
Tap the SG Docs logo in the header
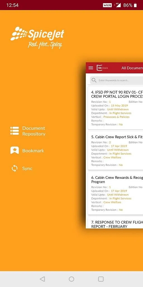102,68
